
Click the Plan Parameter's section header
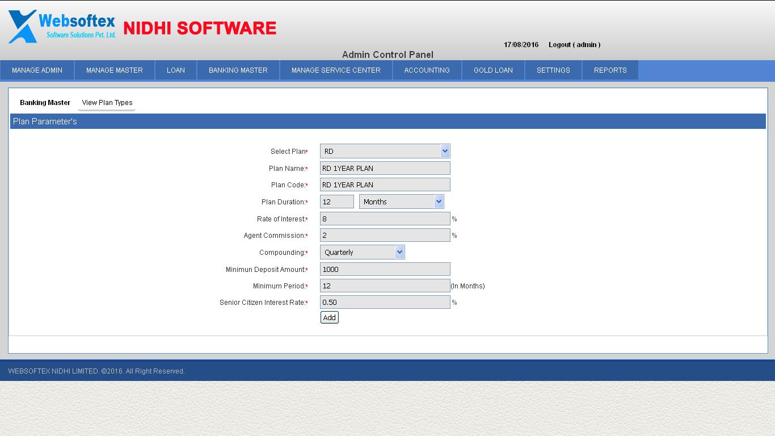click(388, 121)
